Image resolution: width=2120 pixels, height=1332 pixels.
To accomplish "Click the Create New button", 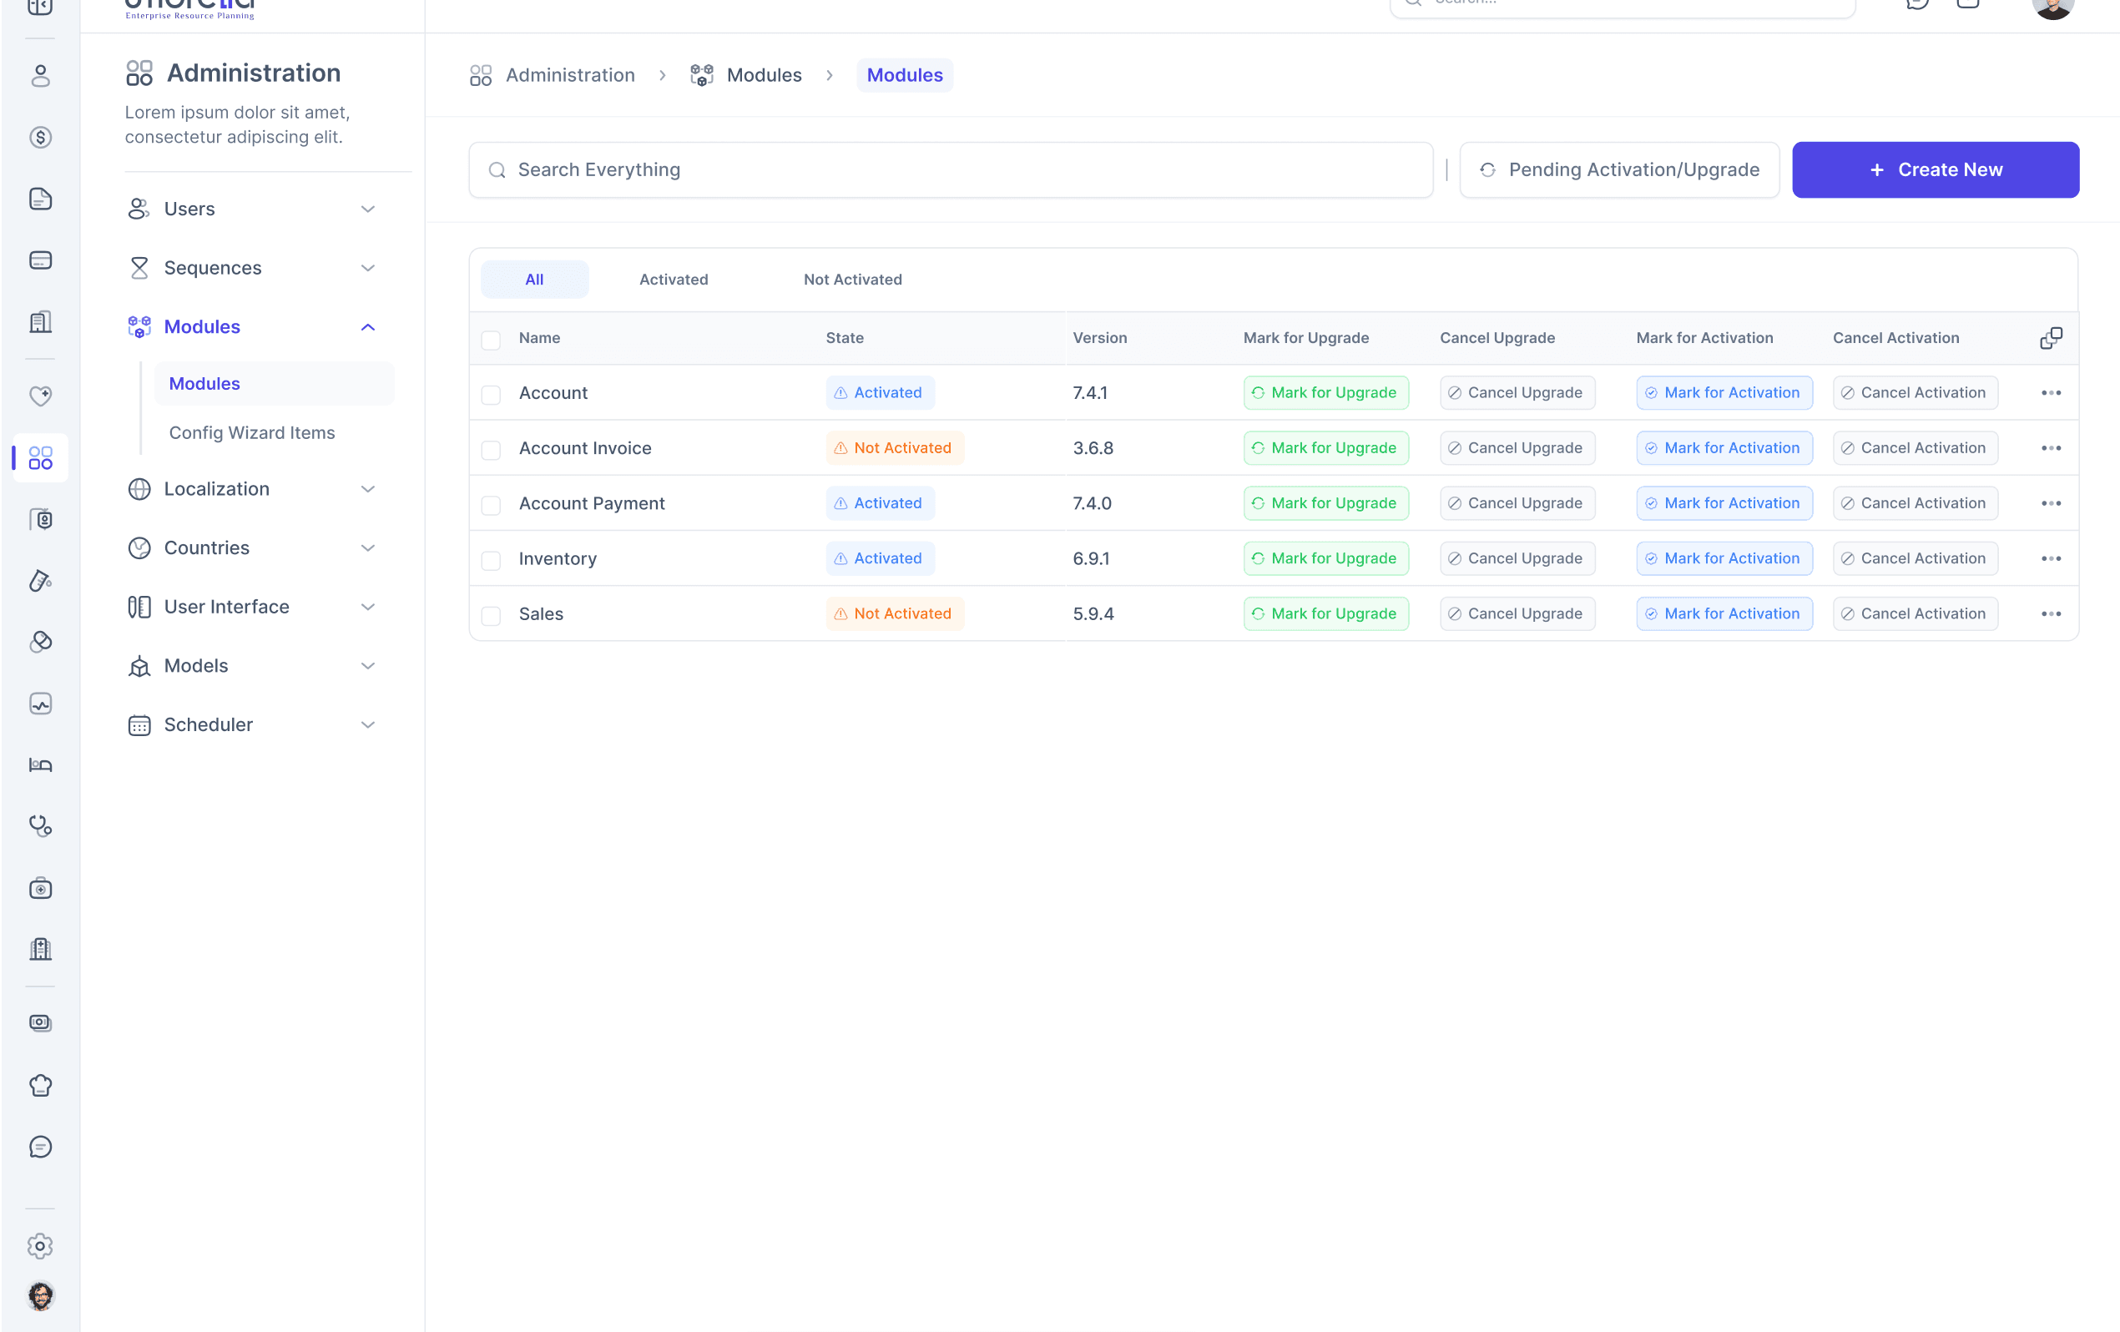I will (1935, 170).
